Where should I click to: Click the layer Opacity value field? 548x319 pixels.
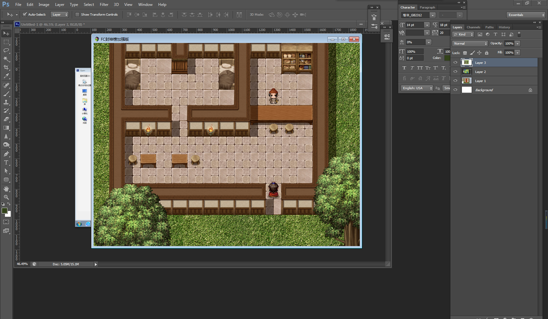click(509, 44)
